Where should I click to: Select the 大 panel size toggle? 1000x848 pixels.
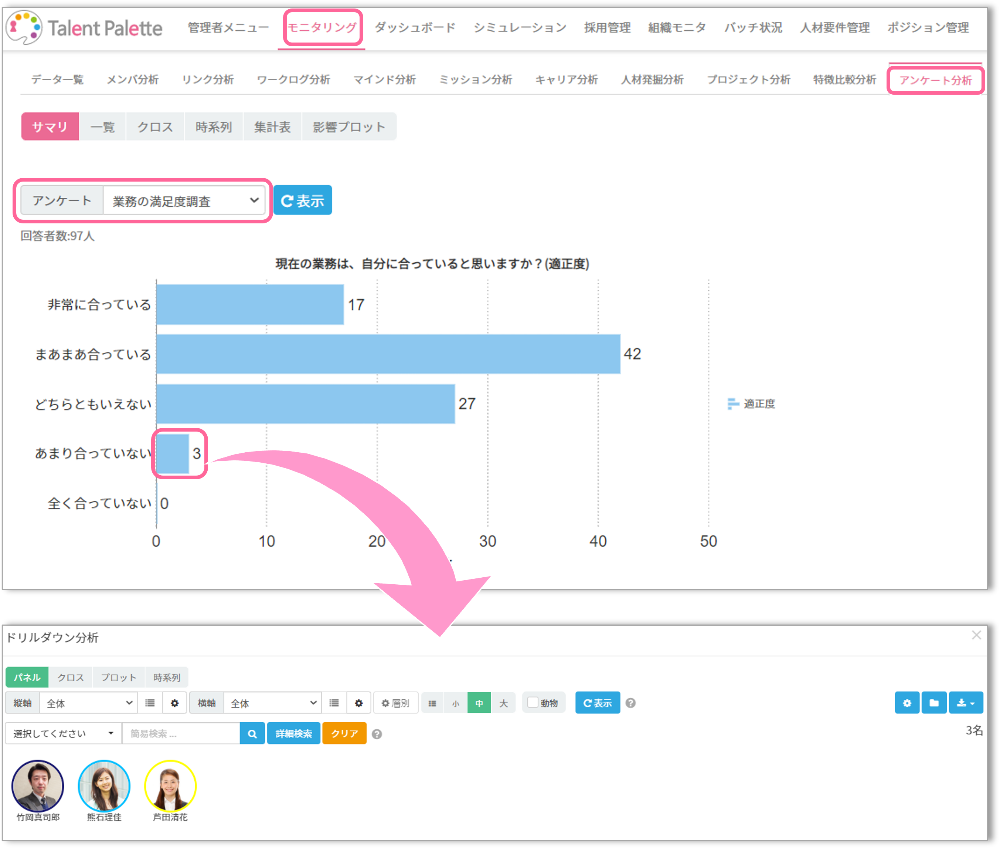click(x=503, y=703)
